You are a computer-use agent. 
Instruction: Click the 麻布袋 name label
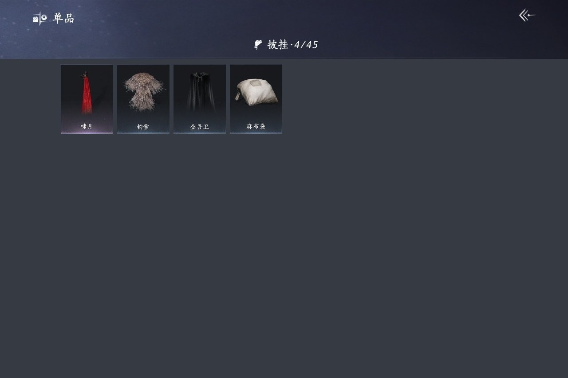[x=256, y=127]
